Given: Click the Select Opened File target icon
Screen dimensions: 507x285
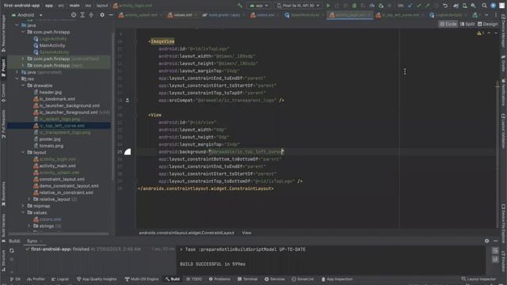Looking at the screenshot, I should 74,15.
